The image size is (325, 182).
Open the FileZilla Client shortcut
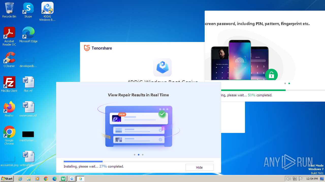[x=9, y=84]
